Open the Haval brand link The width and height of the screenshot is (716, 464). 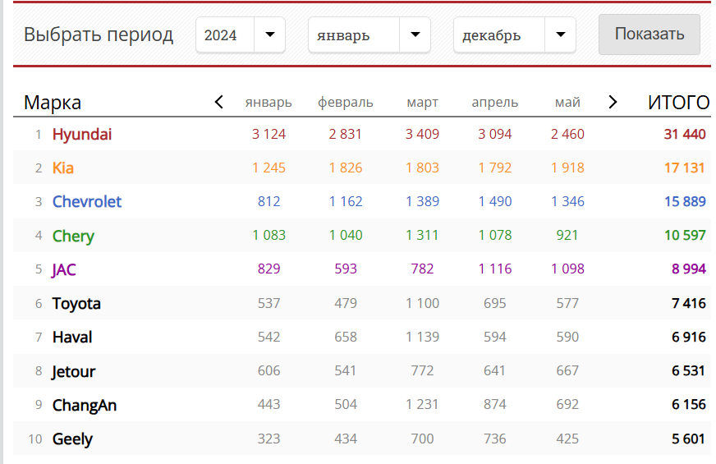click(x=72, y=337)
